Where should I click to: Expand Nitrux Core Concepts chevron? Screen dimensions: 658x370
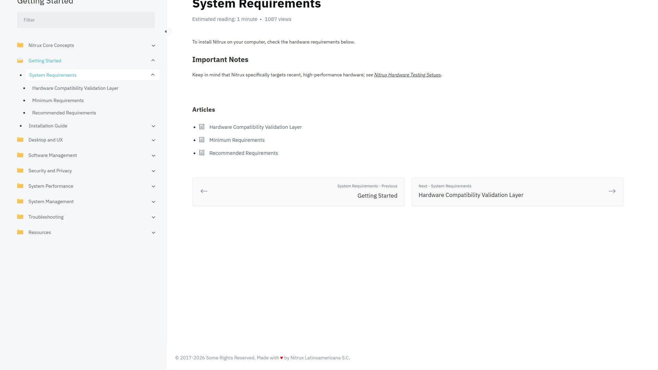tap(154, 46)
